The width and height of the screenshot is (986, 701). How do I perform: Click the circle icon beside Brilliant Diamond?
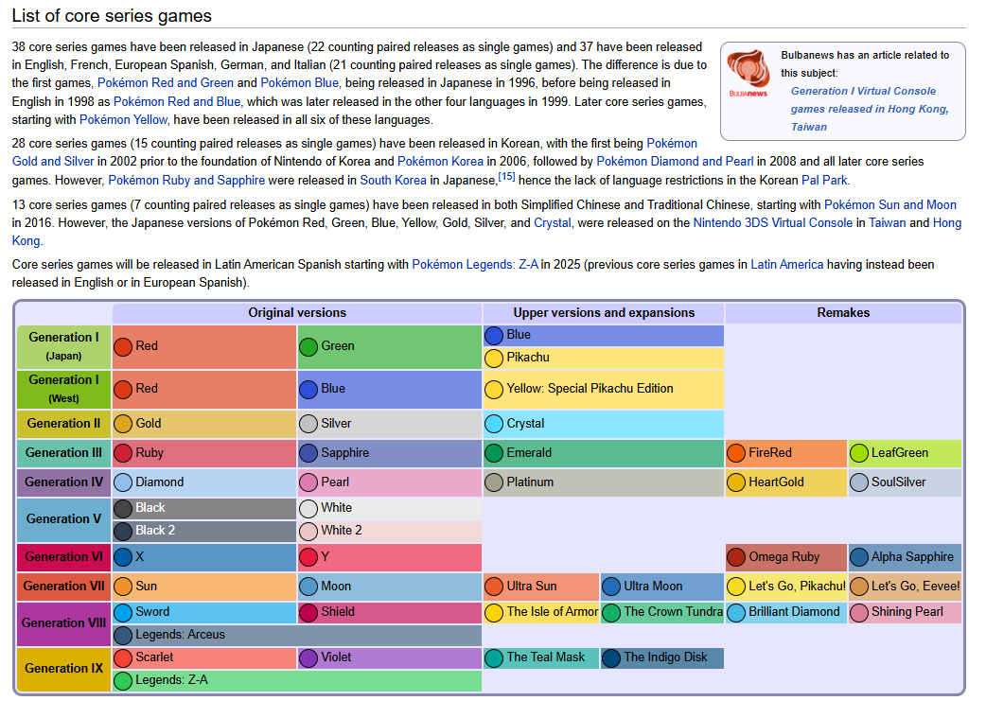tap(736, 613)
